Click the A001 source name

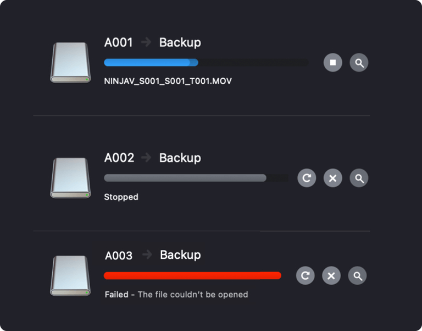(x=119, y=42)
